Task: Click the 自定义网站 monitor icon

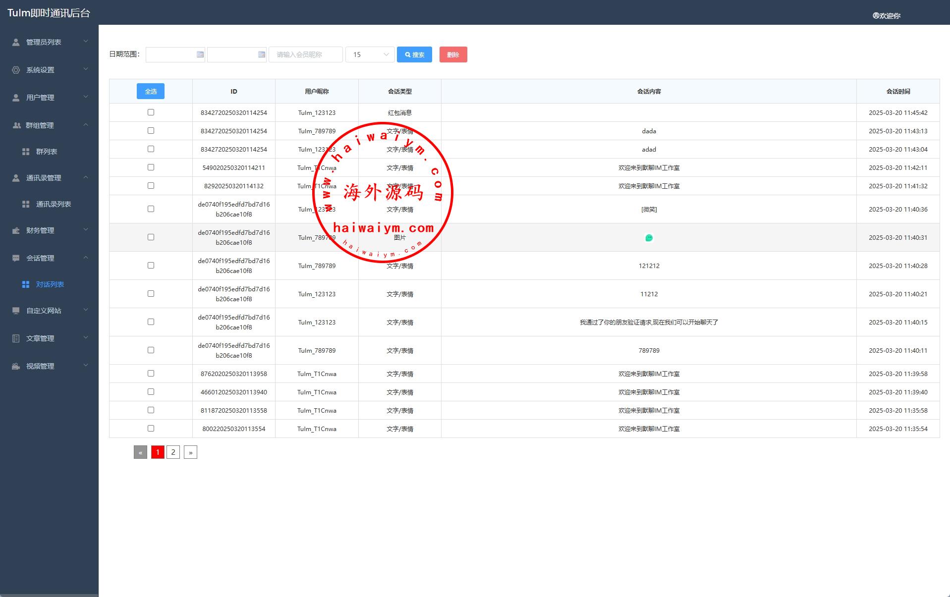Action: pyautogui.click(x=16, y=311)
